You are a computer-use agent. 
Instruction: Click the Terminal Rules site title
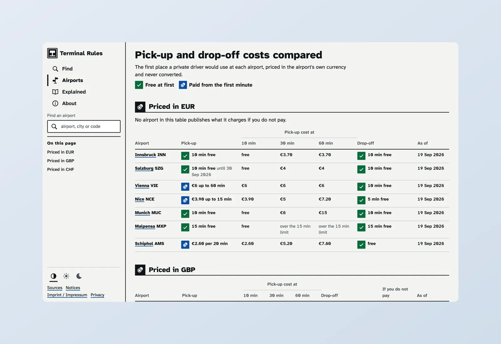click(x=81, y=53)
